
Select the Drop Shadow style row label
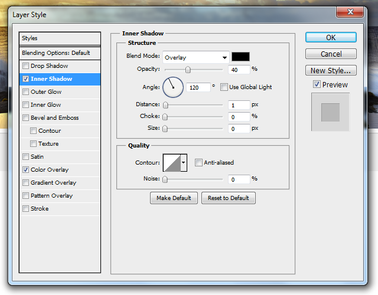point(49,65)
